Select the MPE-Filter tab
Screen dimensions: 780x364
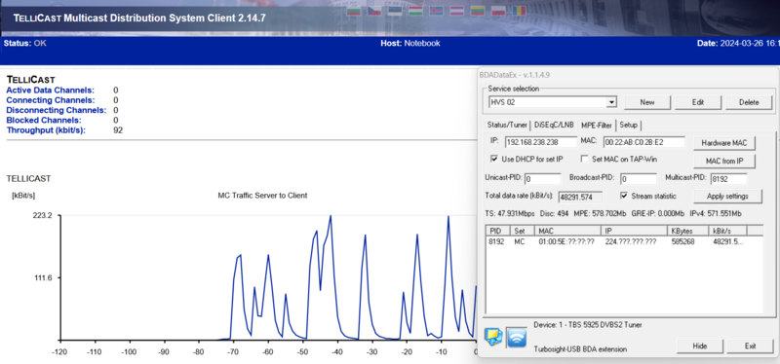pos(597,125)
